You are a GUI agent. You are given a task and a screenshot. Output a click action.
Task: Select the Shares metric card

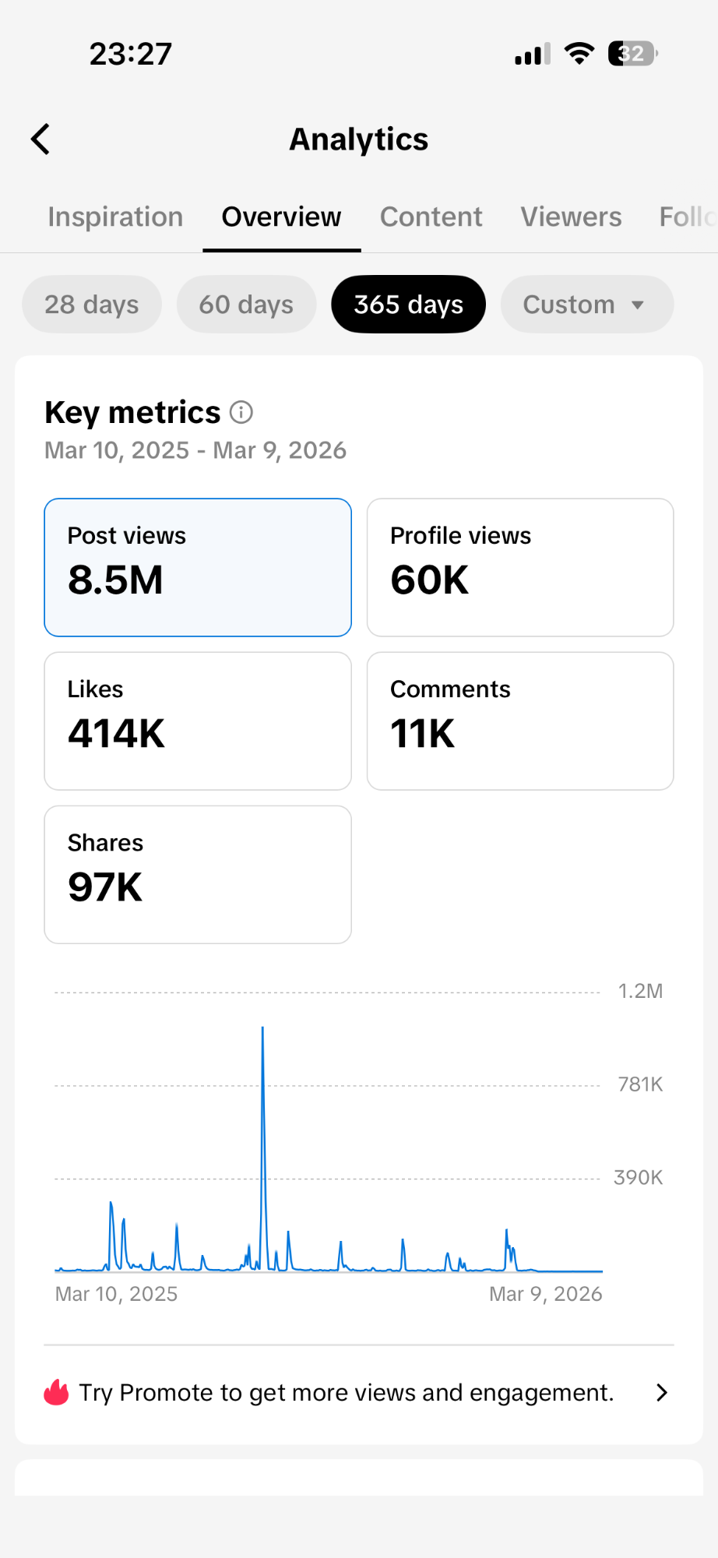pos(198,874)
